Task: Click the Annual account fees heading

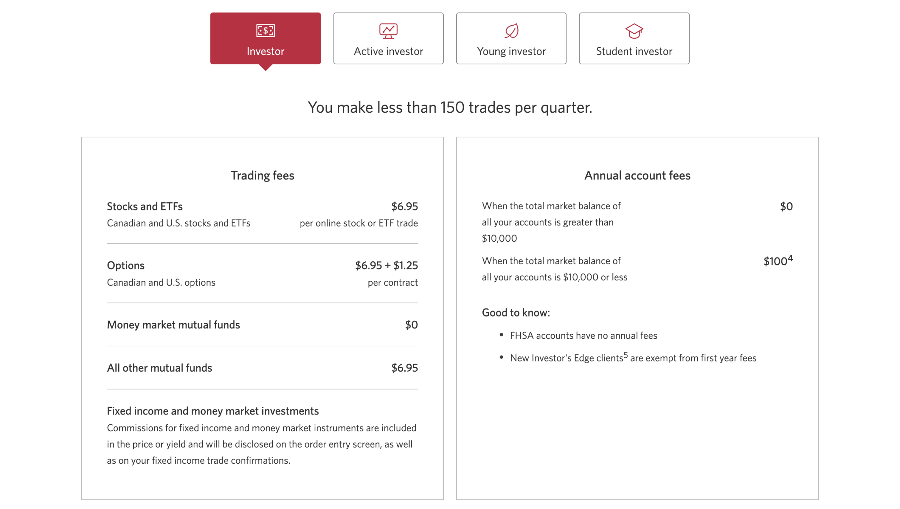Action: tap(637, 175)
